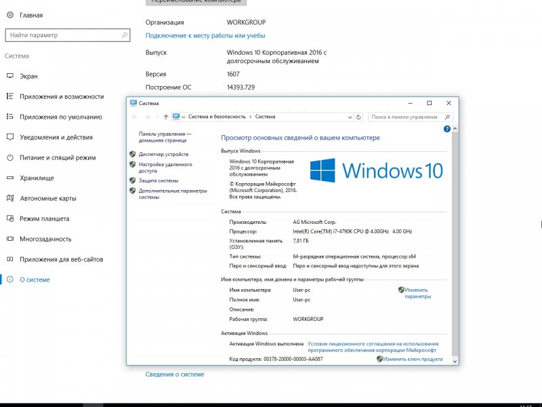Click the Найти параметр search field

[x=67, y=35]
